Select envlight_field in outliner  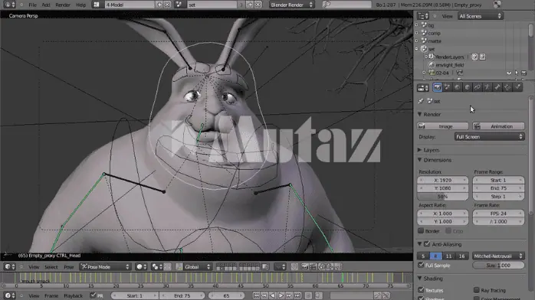(449, 65)
